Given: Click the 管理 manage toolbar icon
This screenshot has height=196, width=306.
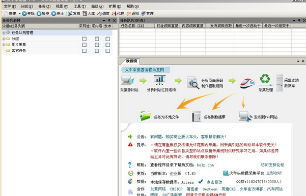Looking at the screenshot, I should pos(147,13).
